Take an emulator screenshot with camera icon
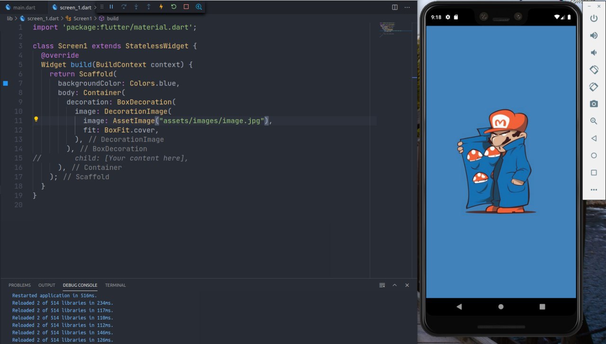 pyautogui.click(x=594, y=104)
